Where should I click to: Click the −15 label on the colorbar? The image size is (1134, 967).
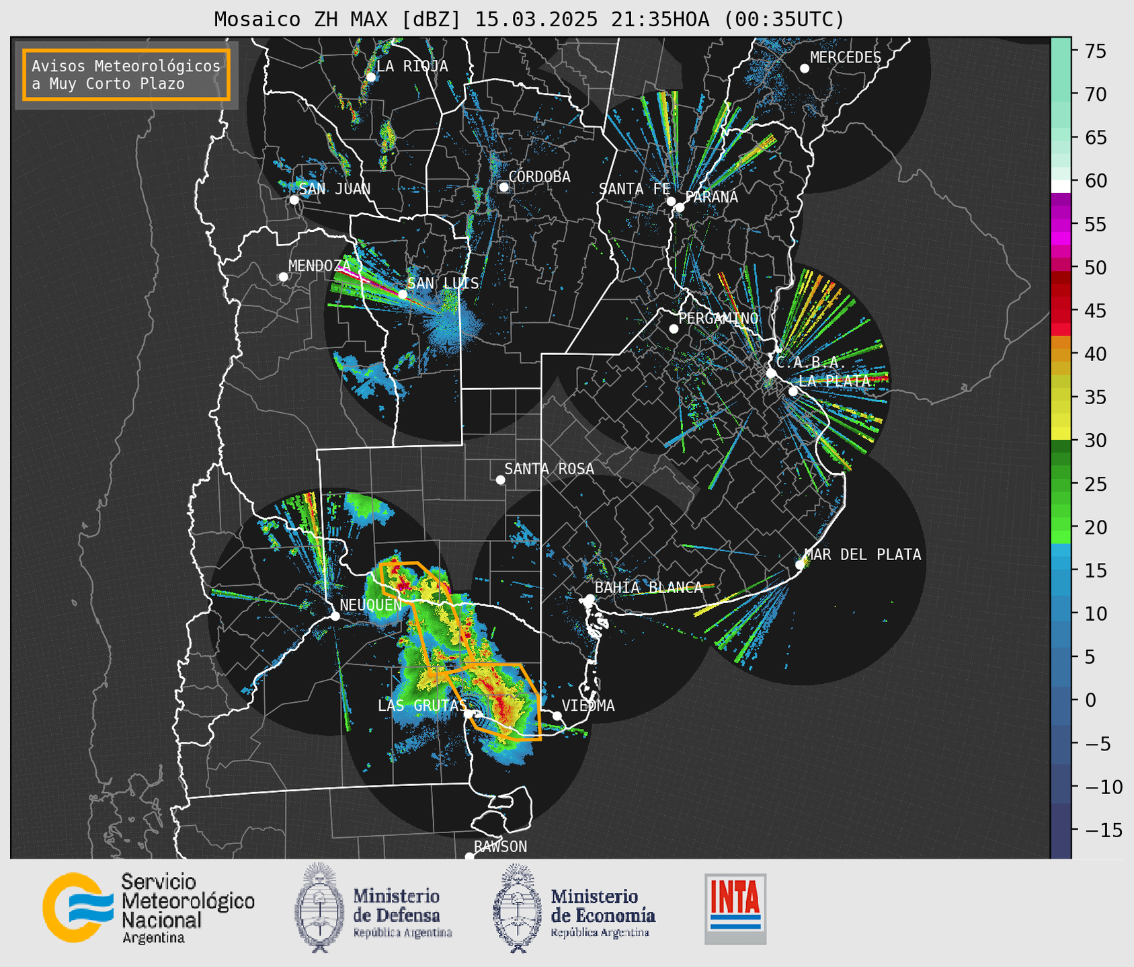point(1103,830)
